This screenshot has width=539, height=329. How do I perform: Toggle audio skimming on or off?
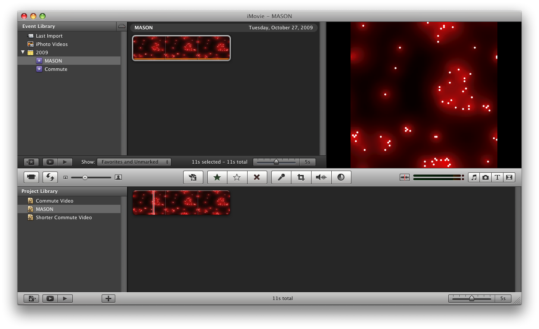pos(404,177)
